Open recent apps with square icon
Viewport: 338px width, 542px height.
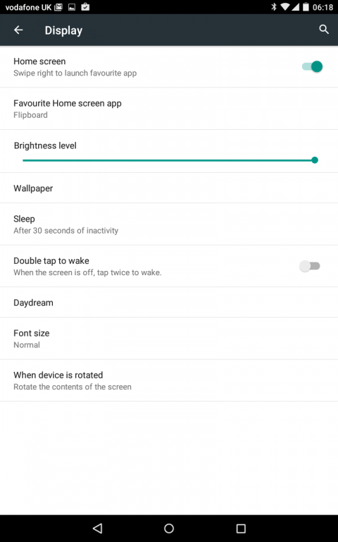241,528
